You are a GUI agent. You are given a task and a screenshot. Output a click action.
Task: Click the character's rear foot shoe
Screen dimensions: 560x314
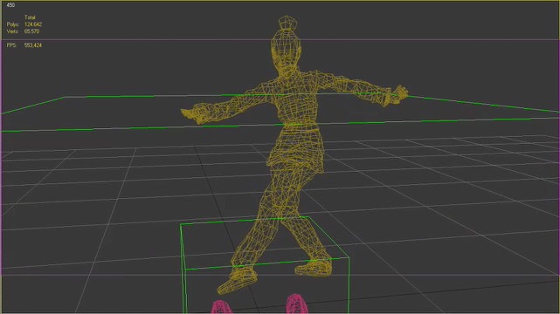coord(314,268)
